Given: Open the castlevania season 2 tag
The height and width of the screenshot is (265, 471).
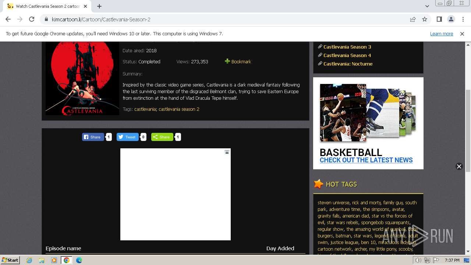Looking at the screenshot, I should coord(179,109).
